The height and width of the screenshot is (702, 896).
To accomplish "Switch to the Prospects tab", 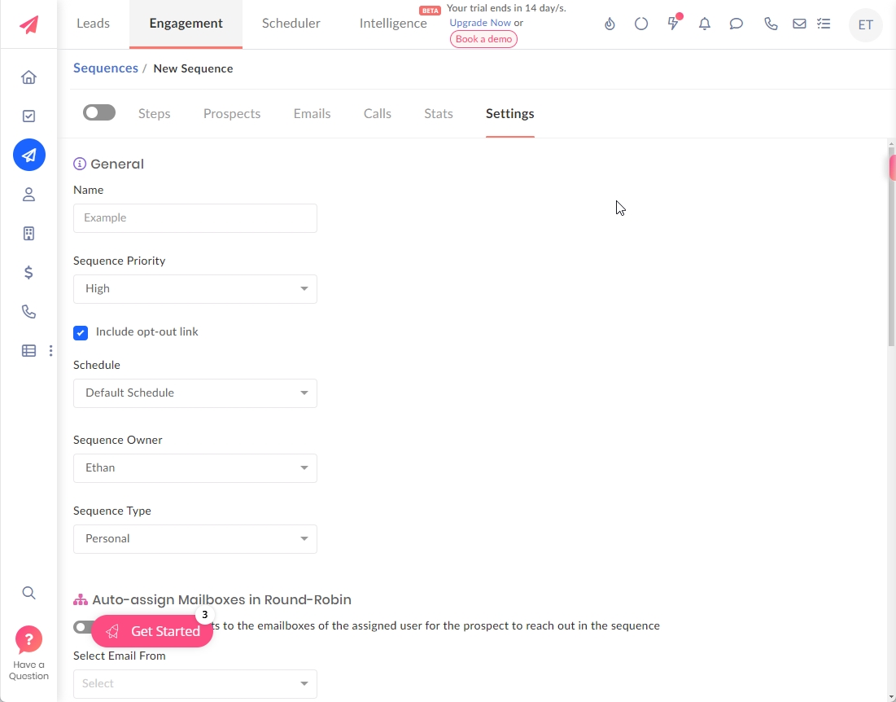I will (x=232, y=114).
